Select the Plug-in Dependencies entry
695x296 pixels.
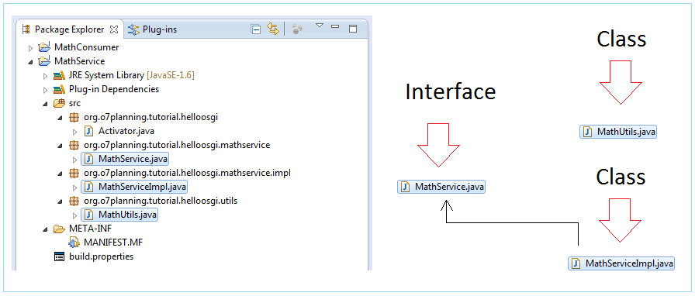pos(114,90)
